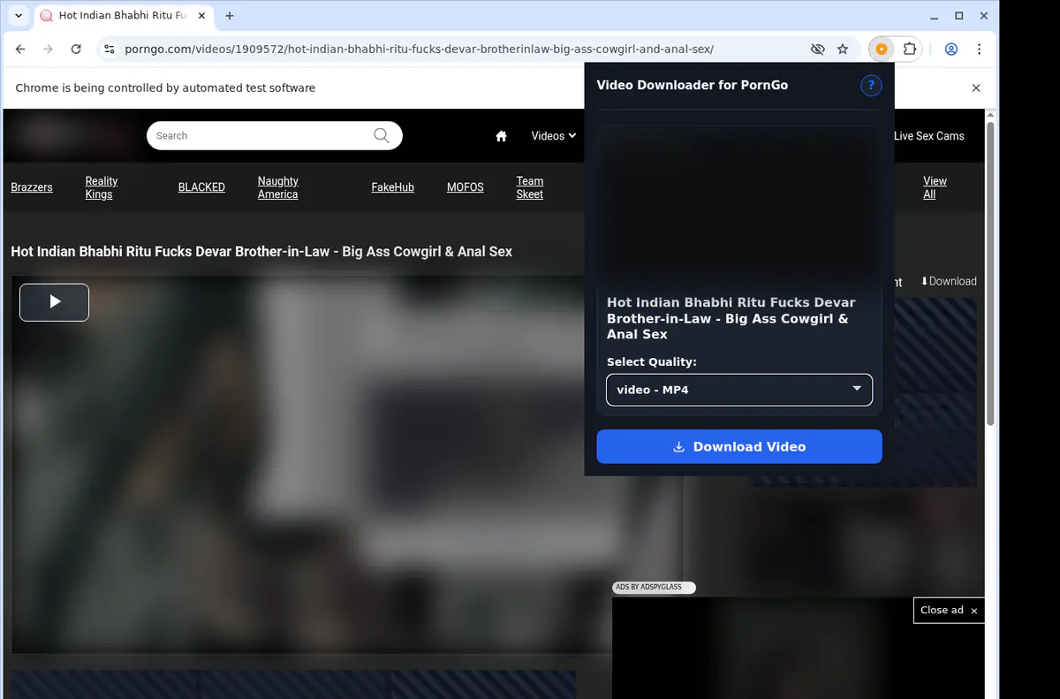Go back to the previous page
Image resolution: width=1060 pixels, height=699 pixels.
[x=20, y=49]
